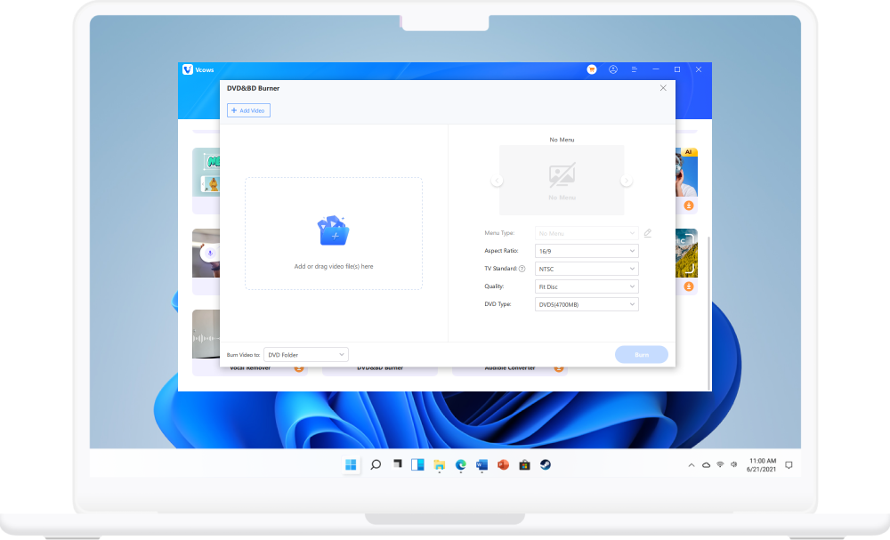Open the shopping cart icon in Vcows title bar
The width and height of the screenshot is (890, 540).
592,69
